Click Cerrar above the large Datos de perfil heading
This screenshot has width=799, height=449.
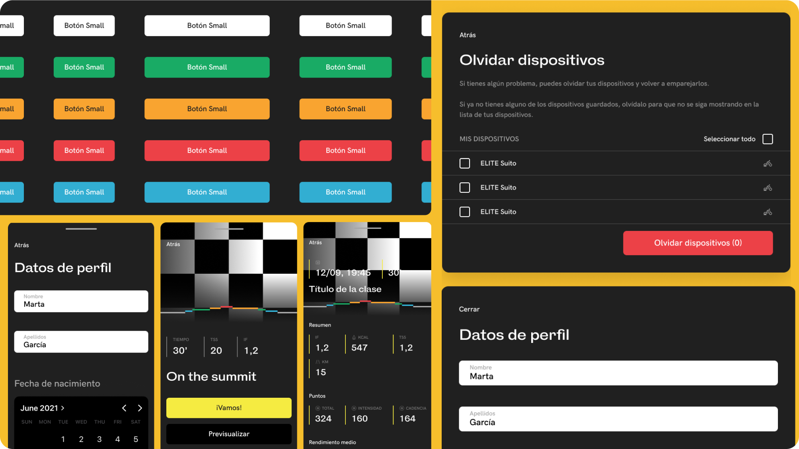[469, 309]
